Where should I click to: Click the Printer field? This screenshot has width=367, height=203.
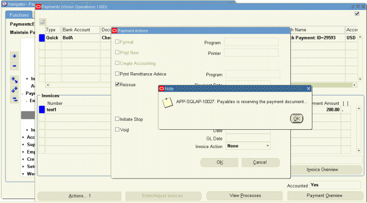point(251,53)
